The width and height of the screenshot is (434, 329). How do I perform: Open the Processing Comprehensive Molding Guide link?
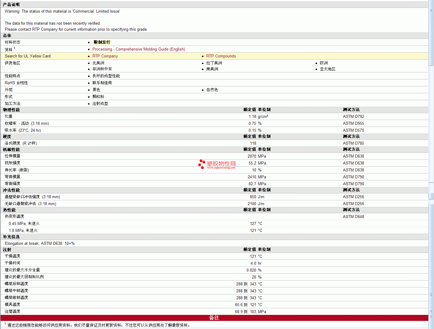point(139,49)
